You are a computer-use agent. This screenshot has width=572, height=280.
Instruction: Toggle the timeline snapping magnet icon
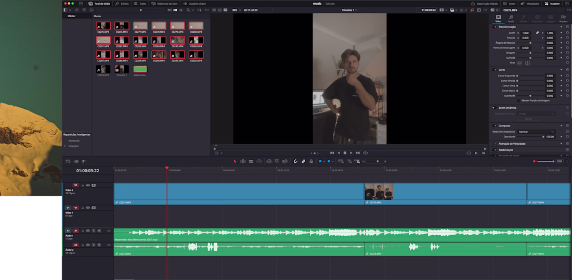click(x=295, y=161)
